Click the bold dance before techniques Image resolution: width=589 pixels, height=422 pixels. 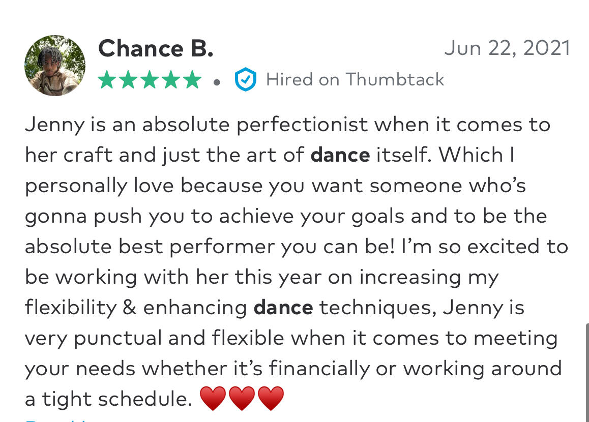[283, 308]
